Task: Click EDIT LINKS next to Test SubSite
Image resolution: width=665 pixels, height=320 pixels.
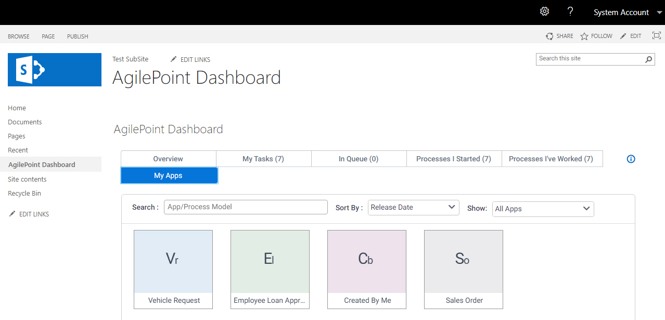Action: 190,59
